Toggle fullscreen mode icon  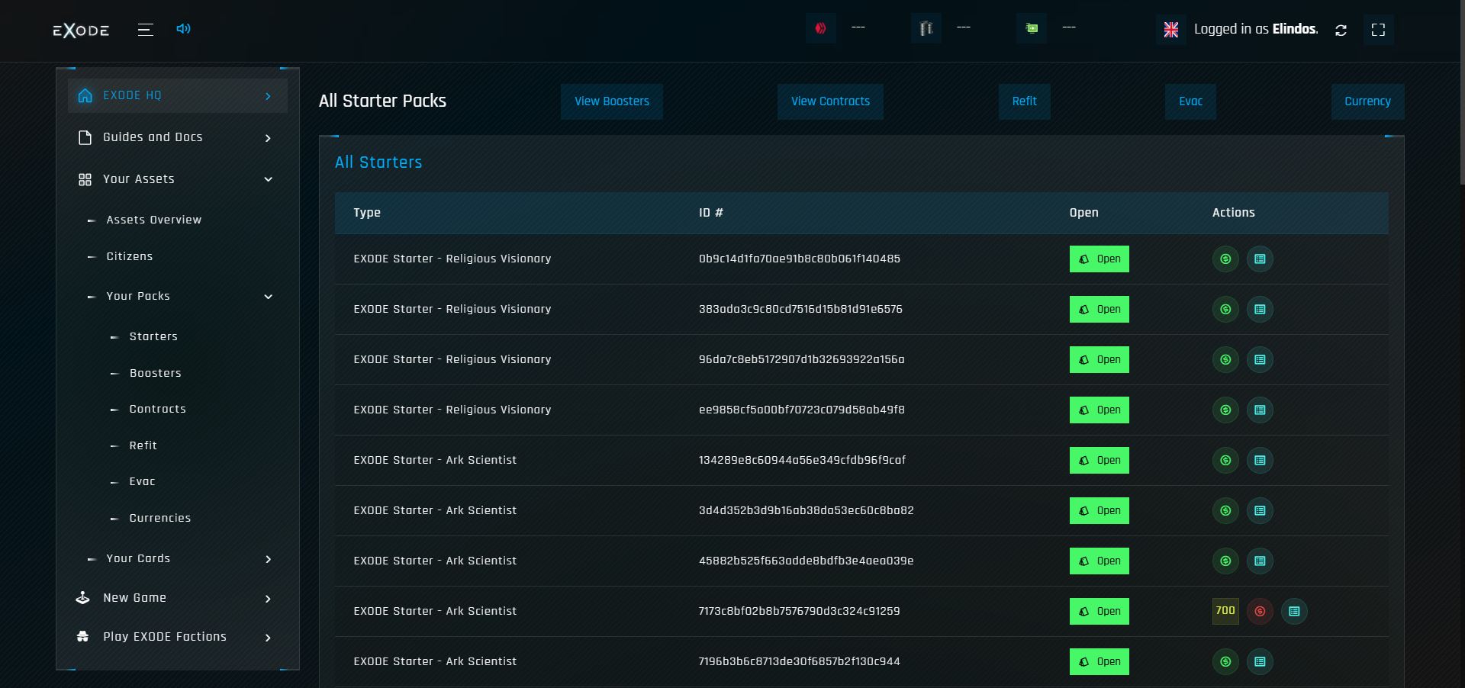[x=1378, y=30]
